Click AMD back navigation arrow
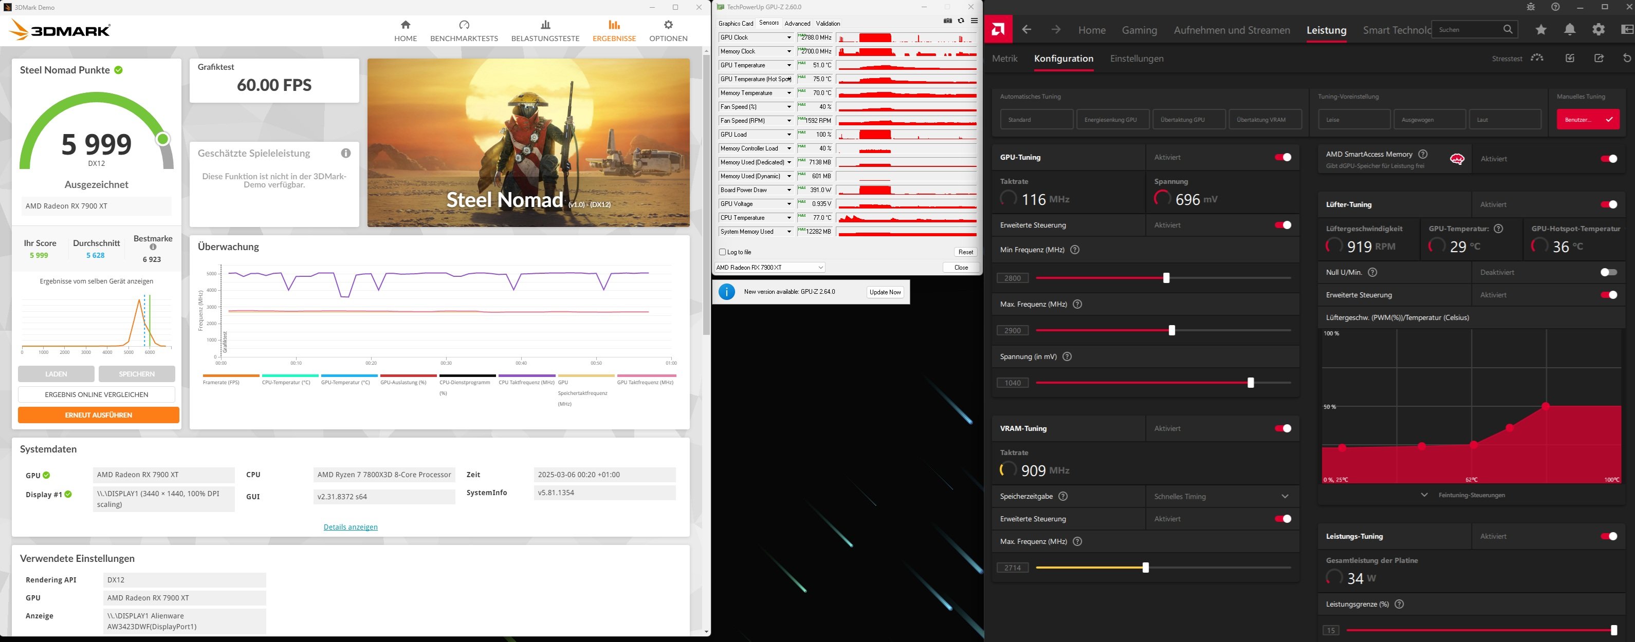Screen dimensions: 1635x642 coord(1026,30)
